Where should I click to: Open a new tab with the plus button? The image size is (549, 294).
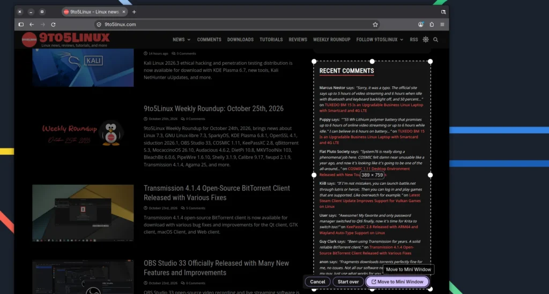click(134, 12)
